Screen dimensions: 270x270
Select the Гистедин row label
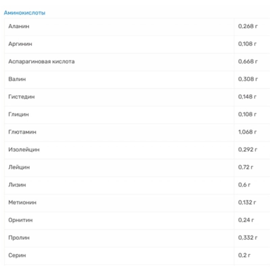22,97
